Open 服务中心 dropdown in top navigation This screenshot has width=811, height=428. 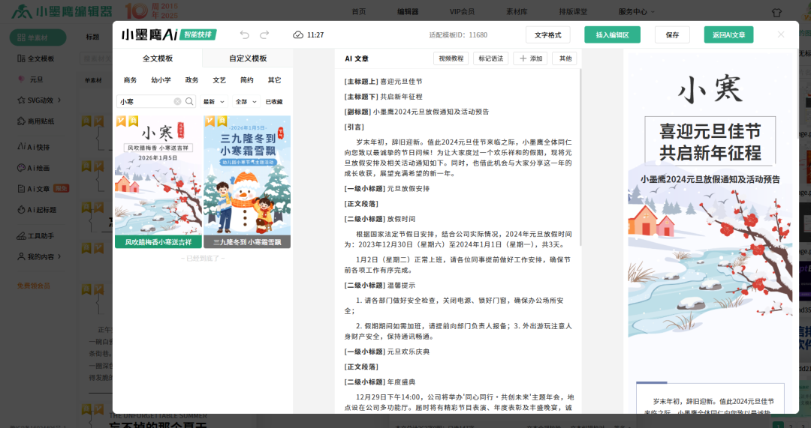click(x=636, y=11)
